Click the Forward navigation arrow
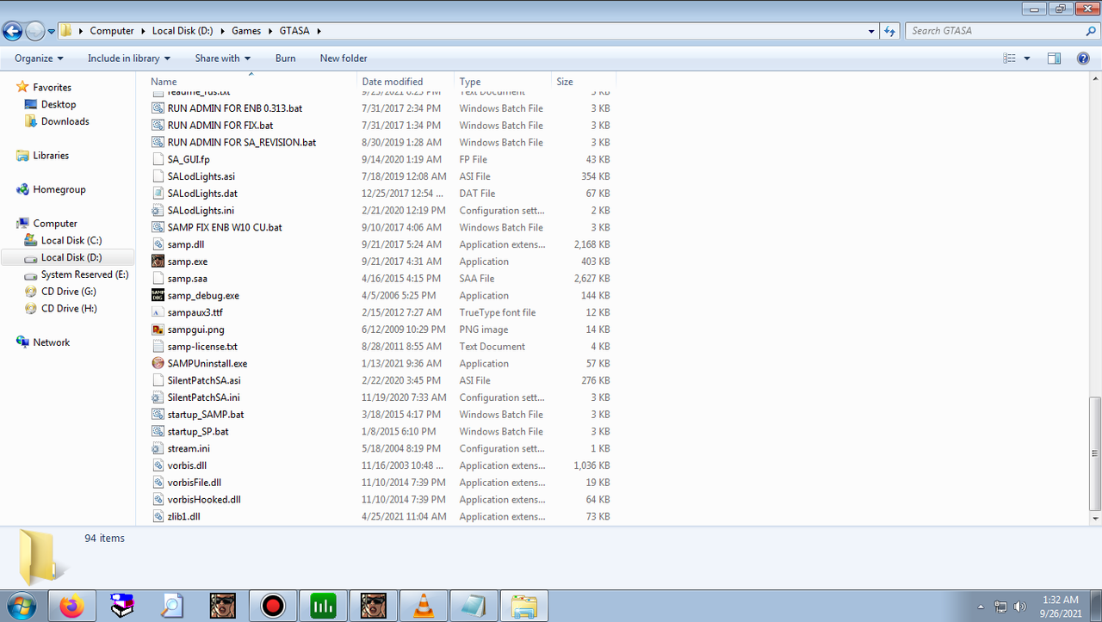The width and height of the screenshot is (1102, 622). coord(34,31)
